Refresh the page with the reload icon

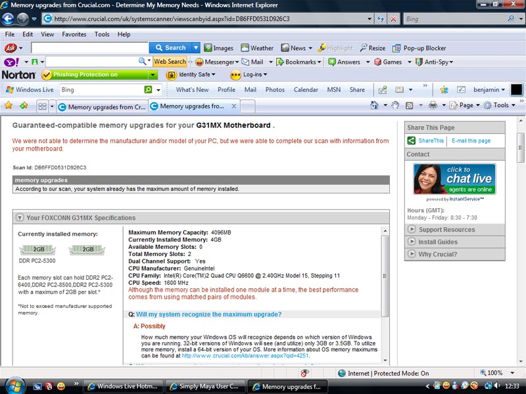(381, 19)
